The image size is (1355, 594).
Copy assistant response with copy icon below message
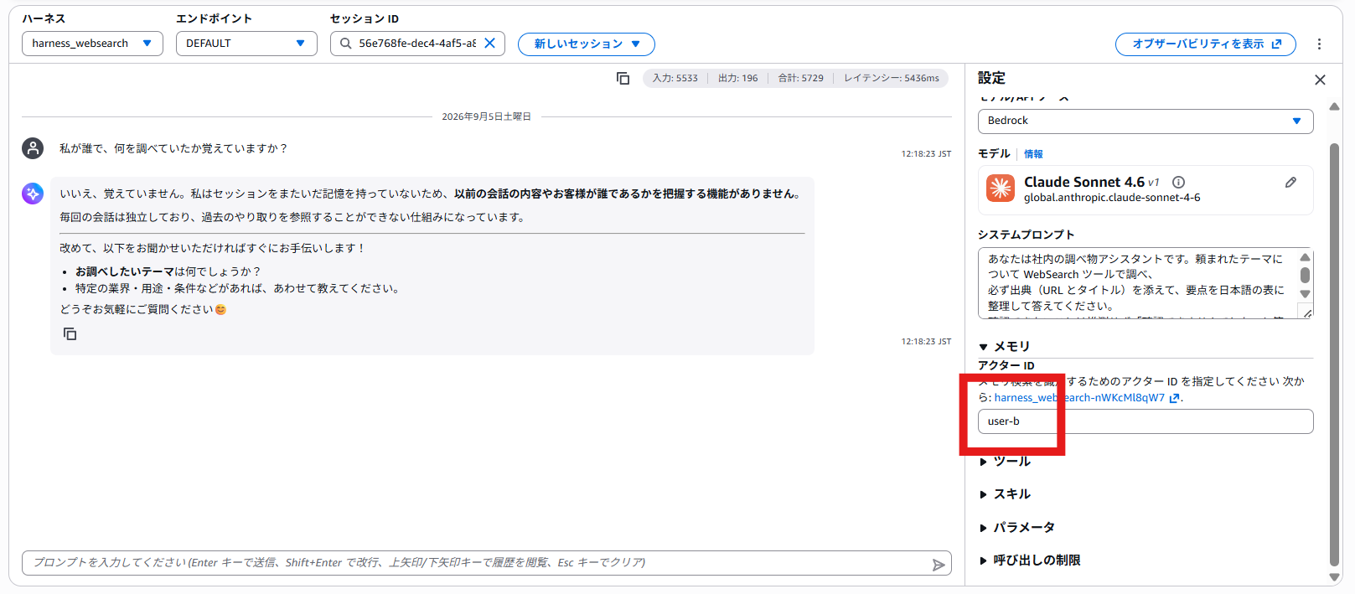tap(70, 334)
